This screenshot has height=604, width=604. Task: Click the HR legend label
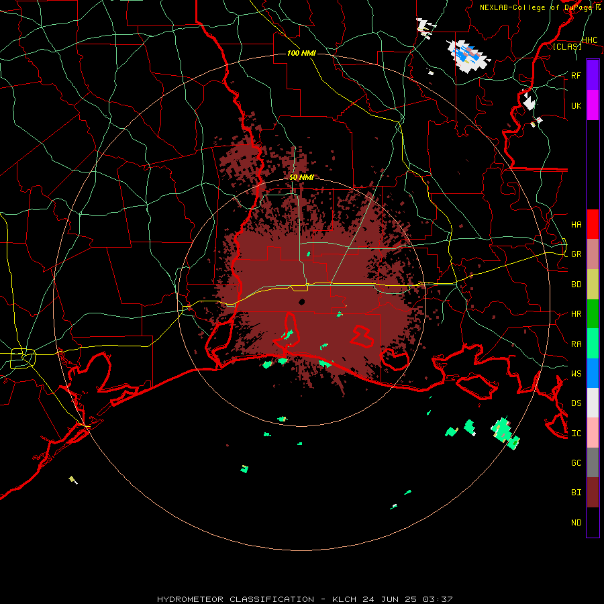point(576,314)
